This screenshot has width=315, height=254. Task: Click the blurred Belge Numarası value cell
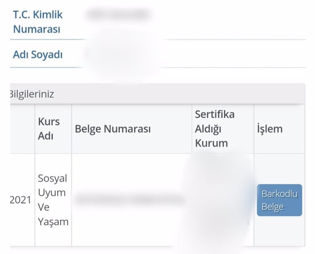(x=130, y=199)
